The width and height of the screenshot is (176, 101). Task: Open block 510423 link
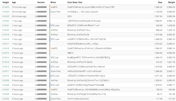pos(6,16)
